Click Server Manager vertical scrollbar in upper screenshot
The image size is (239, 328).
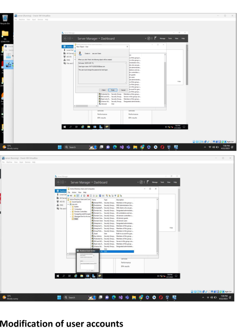pos(187,65)
